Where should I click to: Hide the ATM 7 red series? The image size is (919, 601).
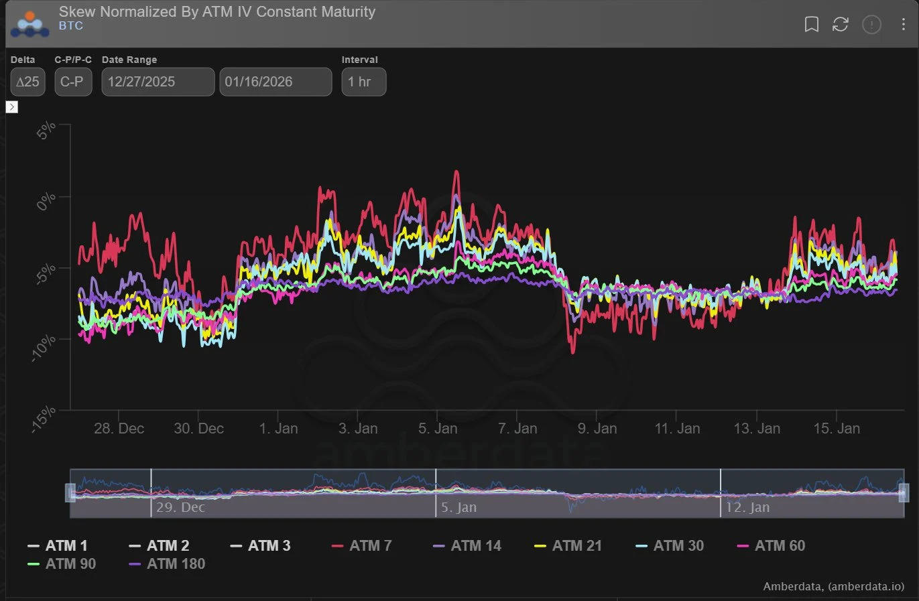tap(362, 546)
